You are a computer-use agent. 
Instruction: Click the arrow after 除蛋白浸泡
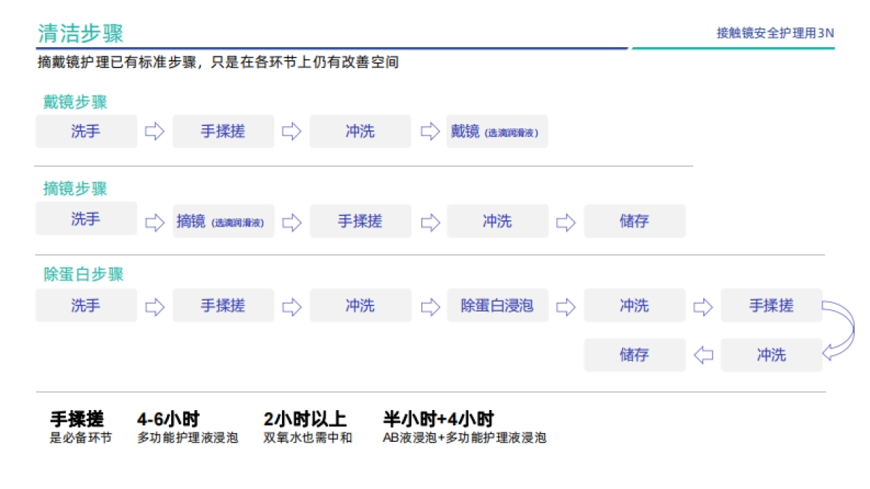coord(565,305)
